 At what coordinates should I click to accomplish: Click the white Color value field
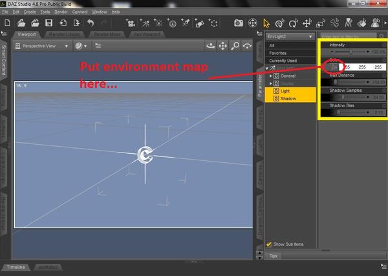tap(363, 67)
